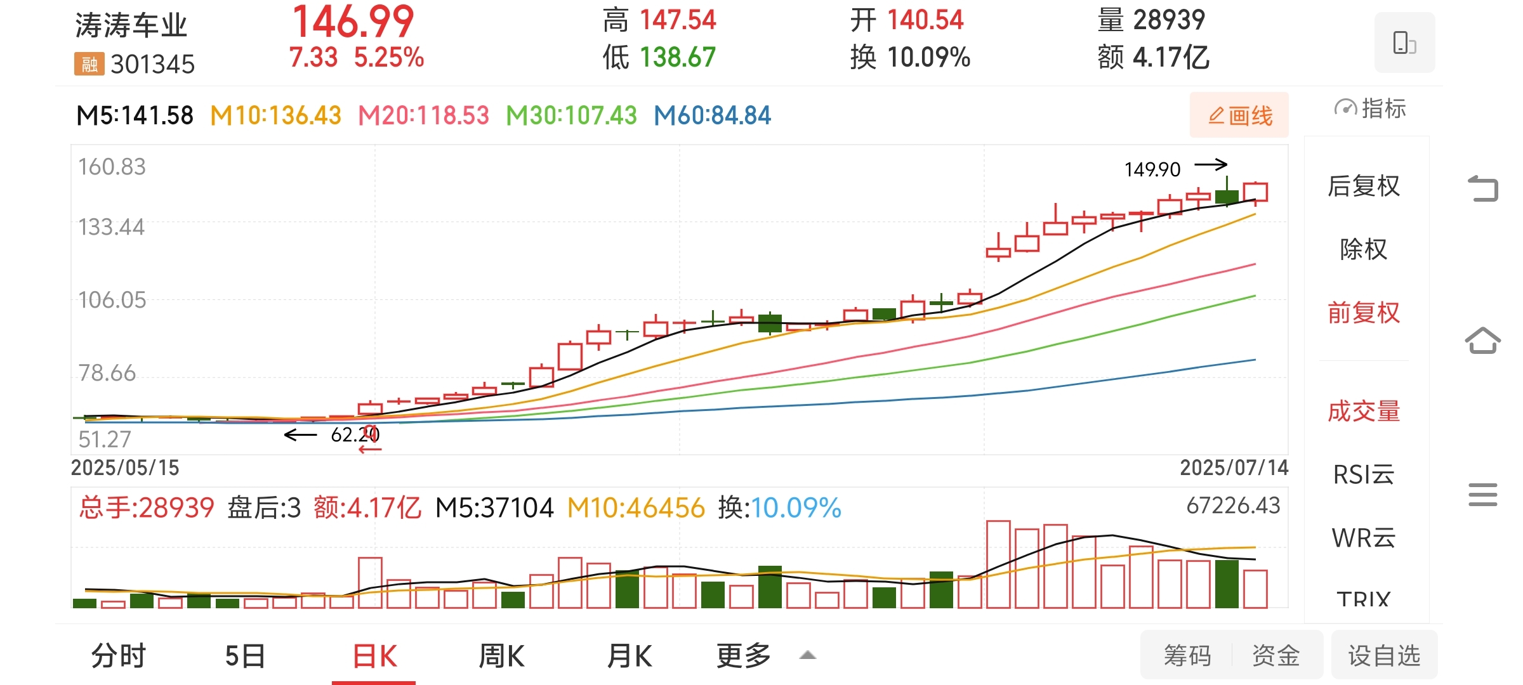The image size is (1523, 685).
Task: Tap M60:84.84 moving average label
Action: (x=712, y=115)
